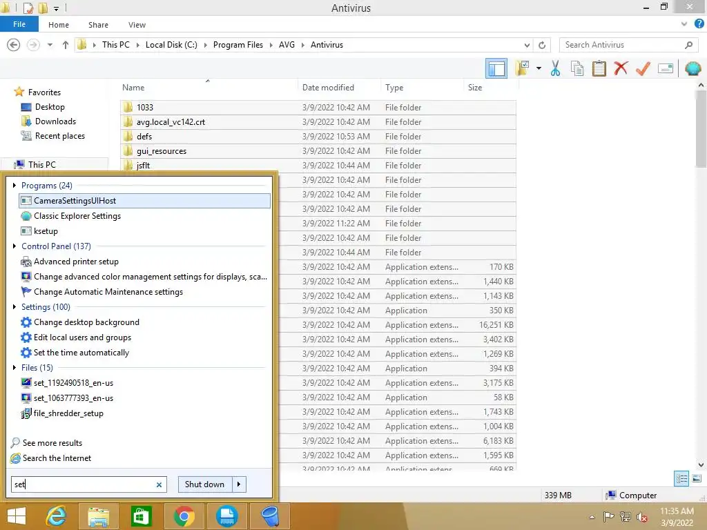Image resolution: width=707 pixels, height=530 pixels.
Task: Collapse the Files (15) results group
Action: (14, 367)
